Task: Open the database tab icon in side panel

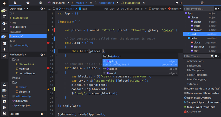Action: tap(40, 3)
